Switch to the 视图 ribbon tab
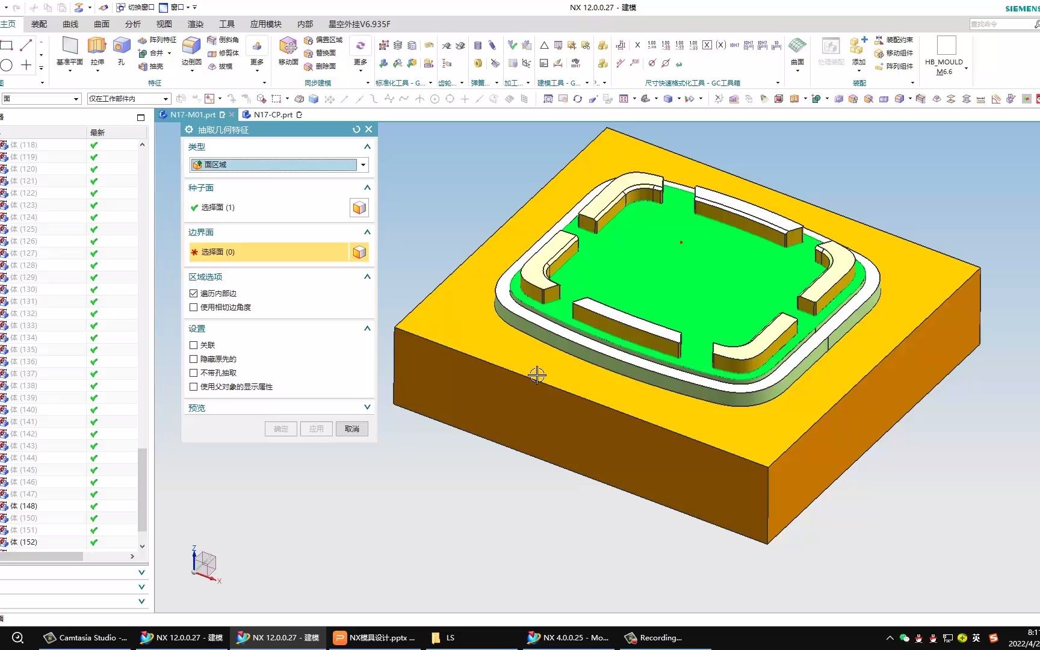The image size is (1040, 650). point(164,24)
